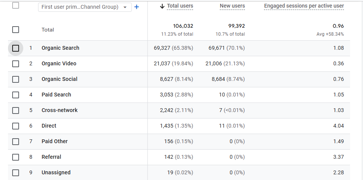Select the Organic Search row checkbox
The image size is (363, 180).
(16, 48)
